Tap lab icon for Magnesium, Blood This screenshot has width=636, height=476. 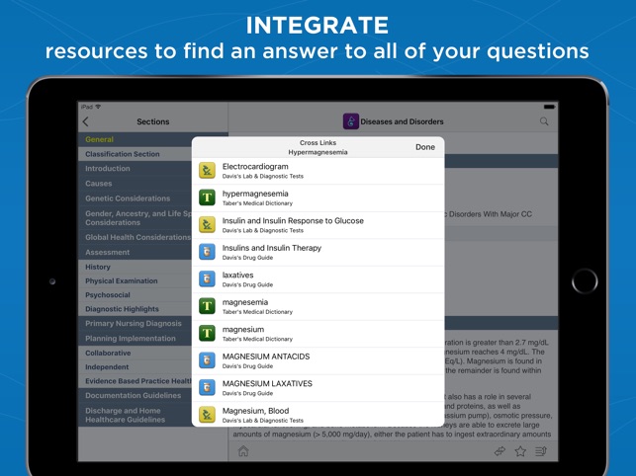pos(207,415)
